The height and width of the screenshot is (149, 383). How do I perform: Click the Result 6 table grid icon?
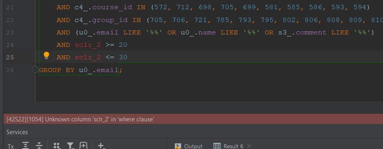point(217,146)
